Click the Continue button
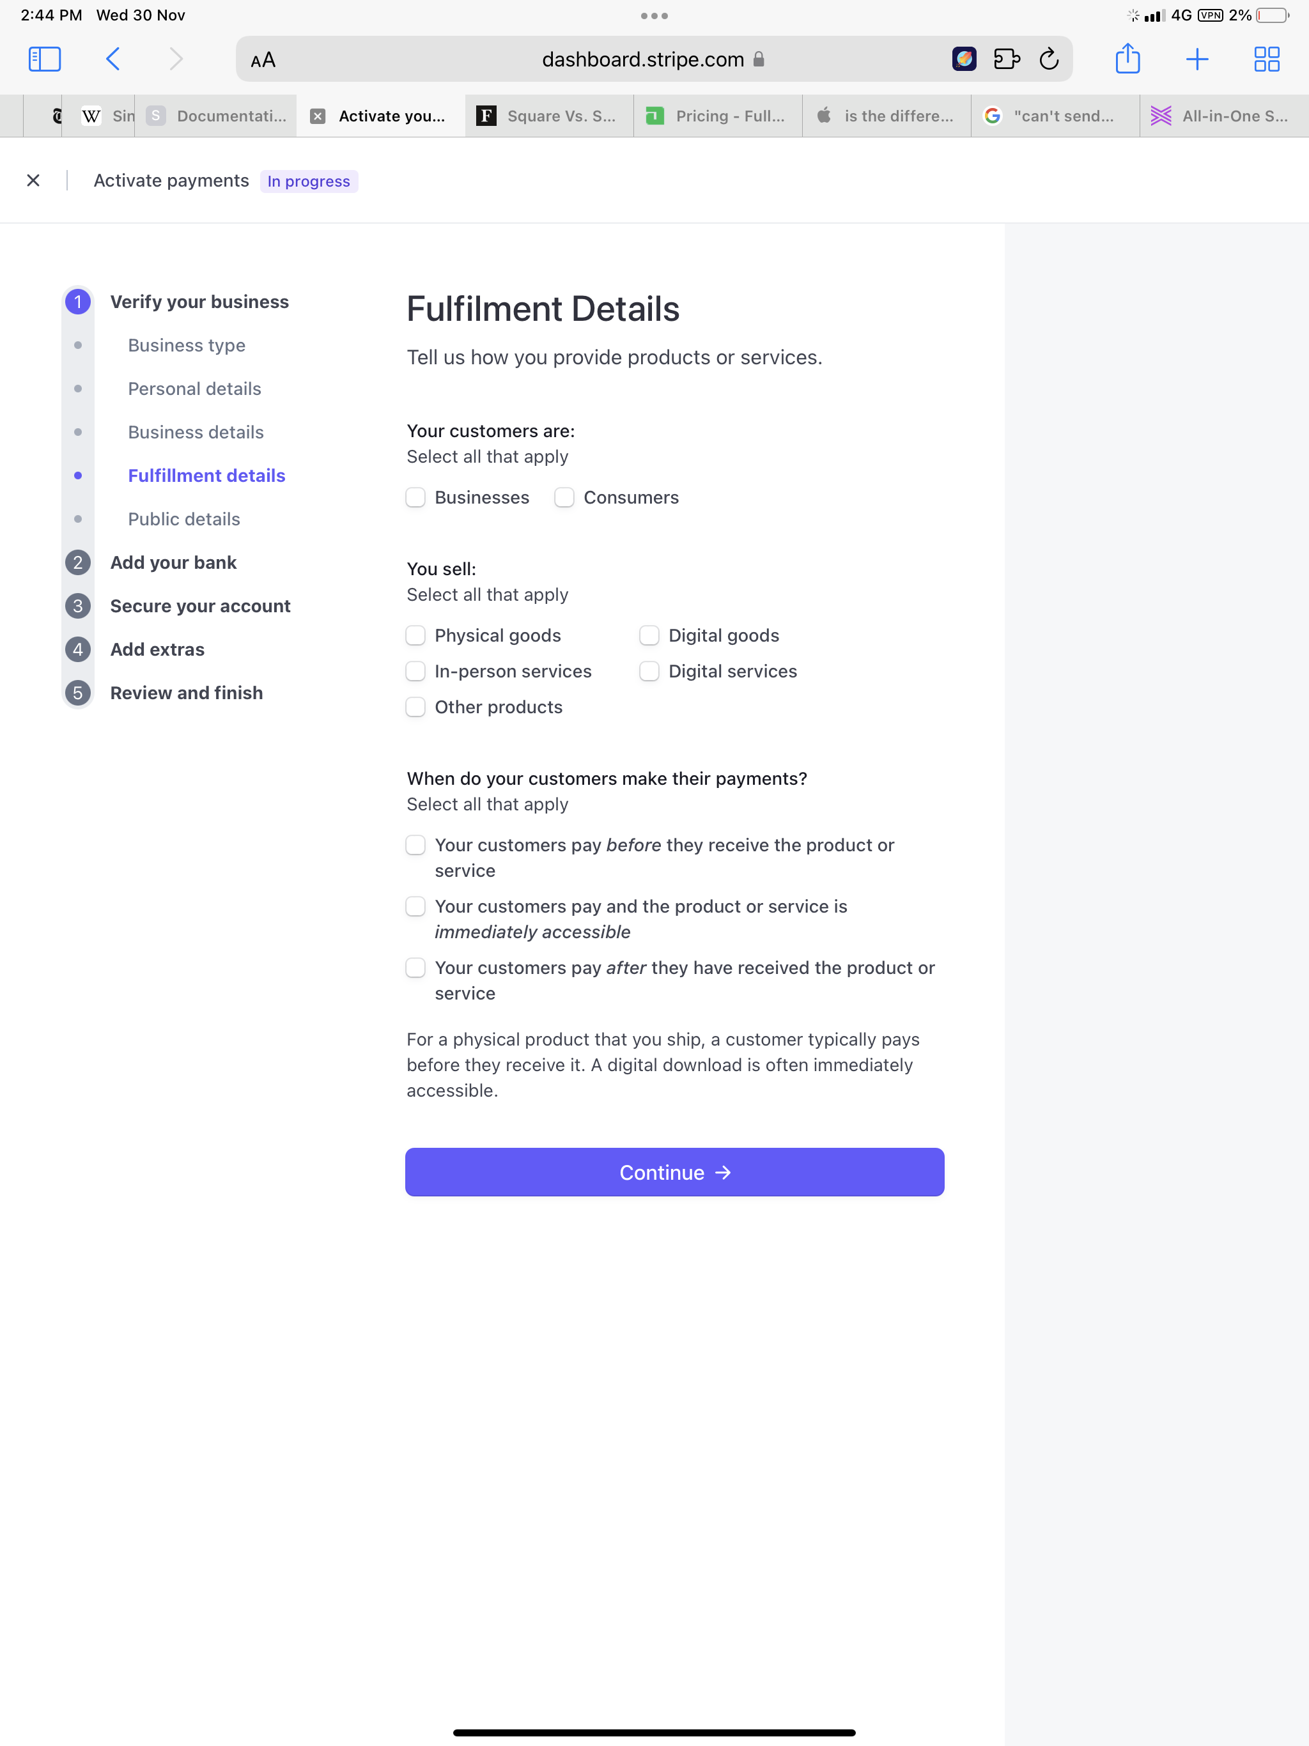Image resolution: width=1309 pixels, height=1746 pixels. point(674,1172)
